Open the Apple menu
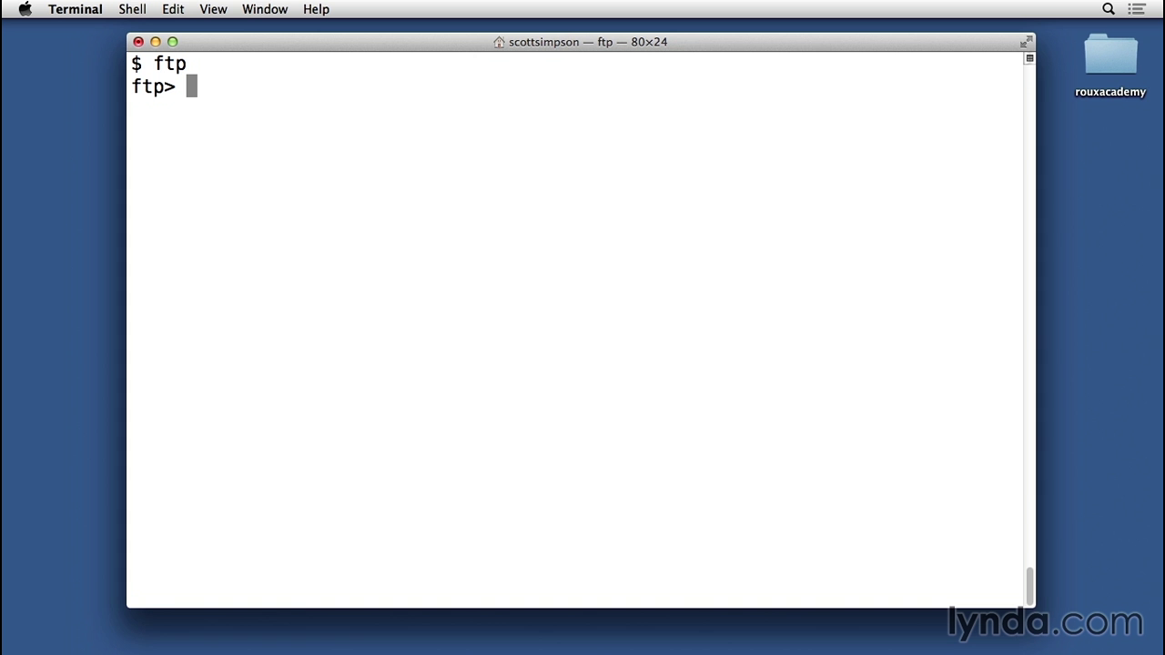This screenshot has width=1165, height=655. [25, 9]
